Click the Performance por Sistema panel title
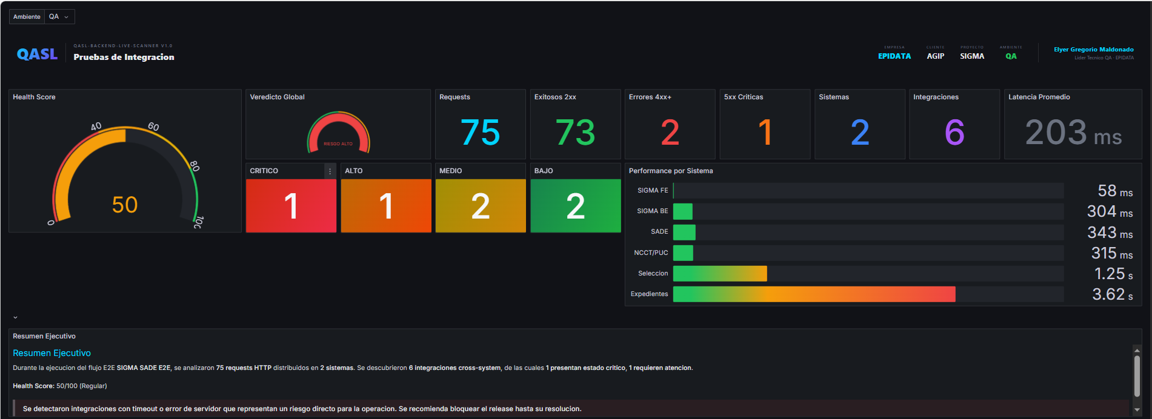 click(x=671, y=171)
